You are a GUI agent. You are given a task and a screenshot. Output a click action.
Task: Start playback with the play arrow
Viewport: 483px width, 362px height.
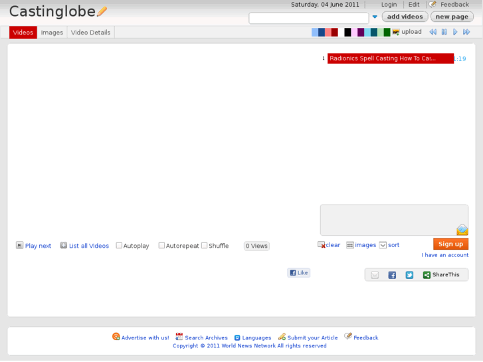(x=455, y=32)
